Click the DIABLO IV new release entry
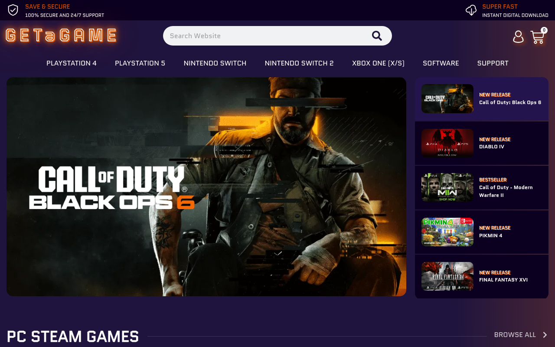Screen dimensions: 555x347 [492, 146]
